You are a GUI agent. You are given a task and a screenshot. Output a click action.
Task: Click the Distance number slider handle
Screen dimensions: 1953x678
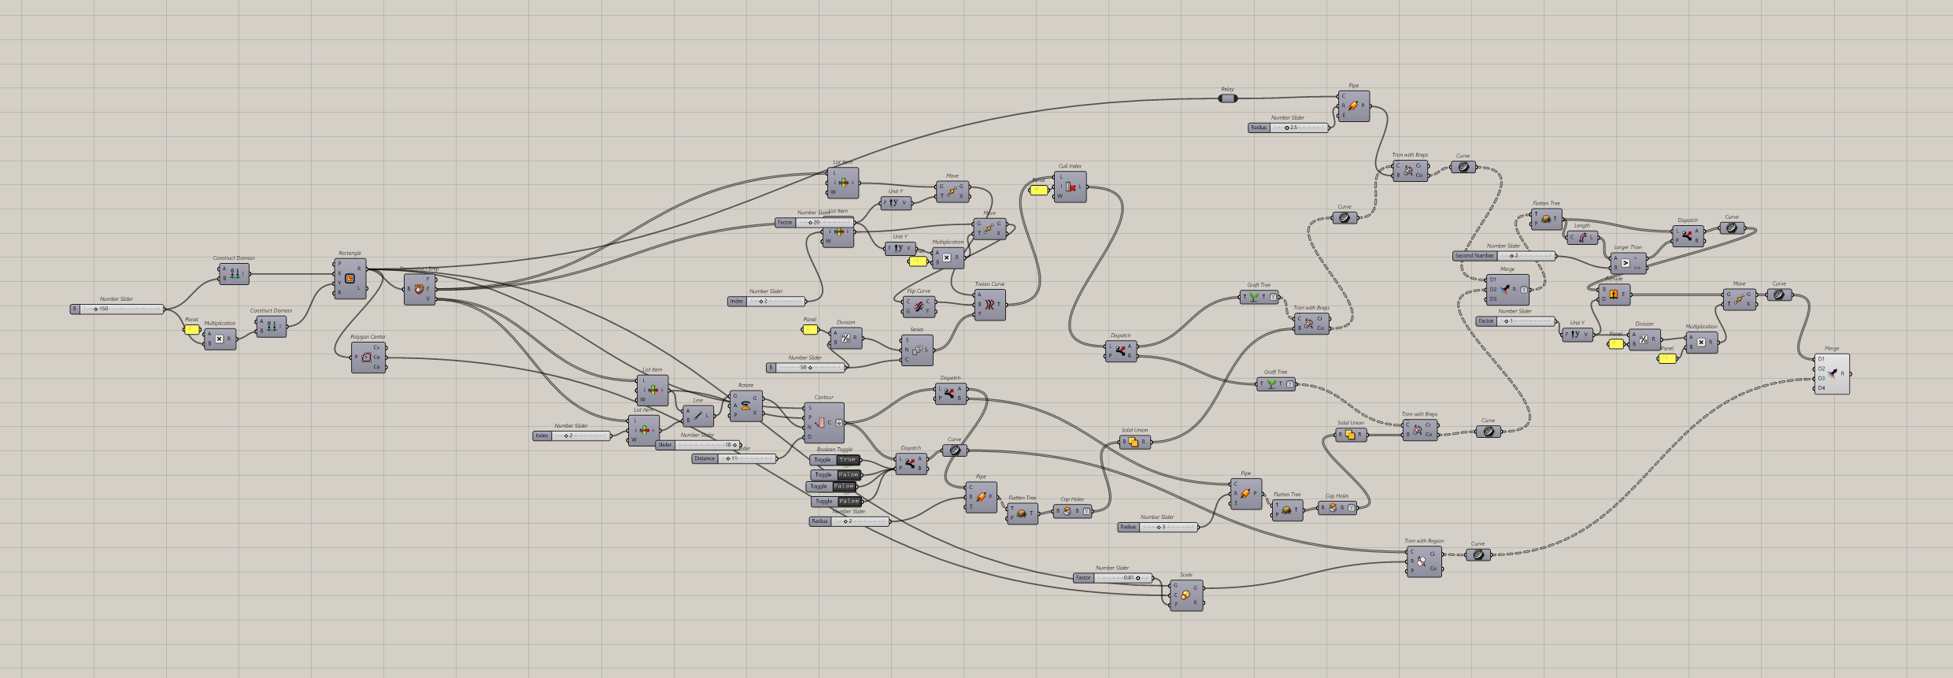tap(728, 458)
